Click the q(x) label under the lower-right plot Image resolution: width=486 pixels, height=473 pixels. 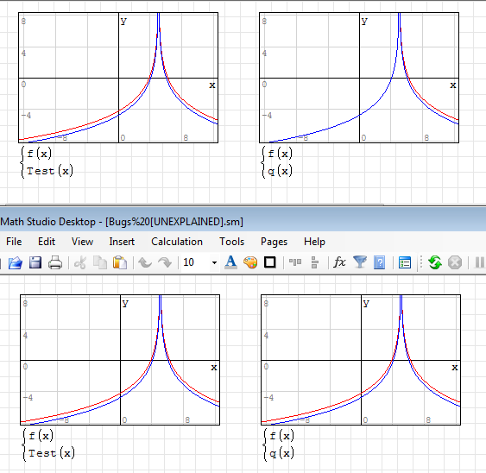(281, 453)
